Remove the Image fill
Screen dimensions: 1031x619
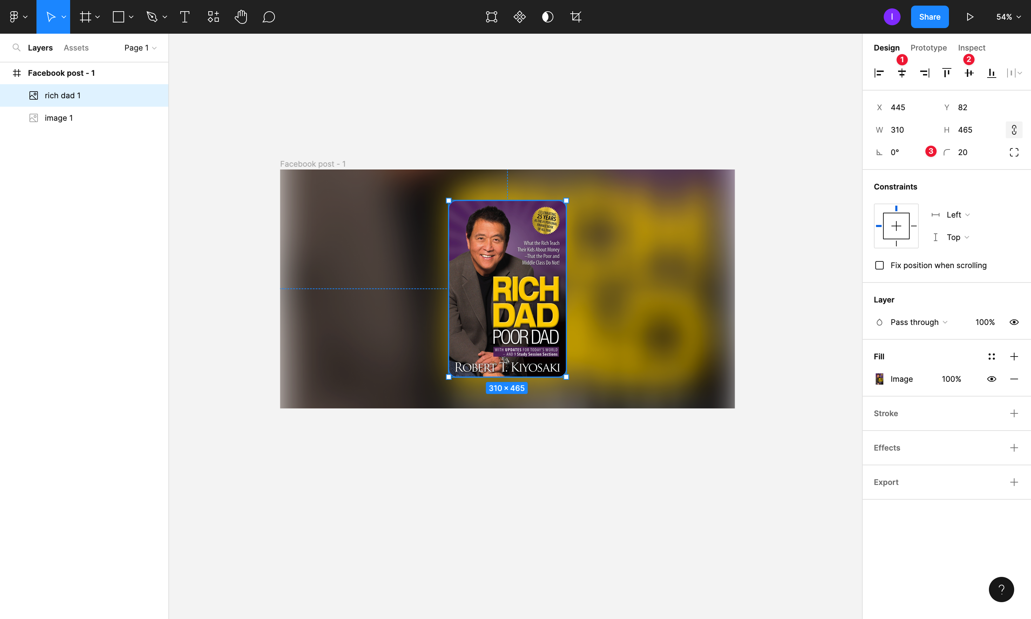point(1014,379)
